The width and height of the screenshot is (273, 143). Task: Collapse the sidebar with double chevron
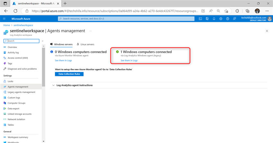(x=42, y=41)
